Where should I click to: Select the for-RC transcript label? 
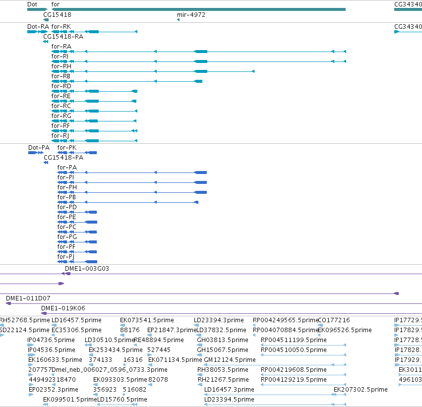click(x=61, y=106)
